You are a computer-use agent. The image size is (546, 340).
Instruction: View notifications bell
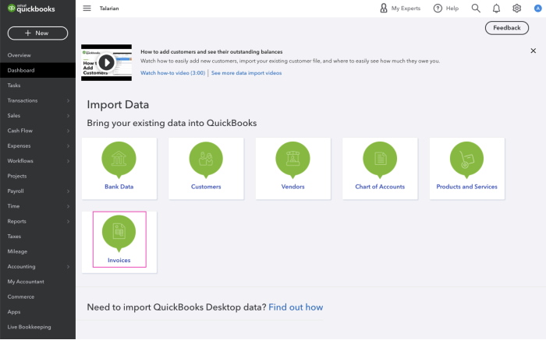(496, 9)
